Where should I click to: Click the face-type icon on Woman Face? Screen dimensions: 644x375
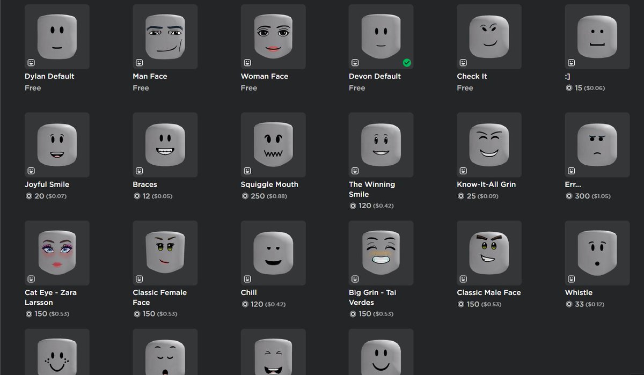coord(247,63)
